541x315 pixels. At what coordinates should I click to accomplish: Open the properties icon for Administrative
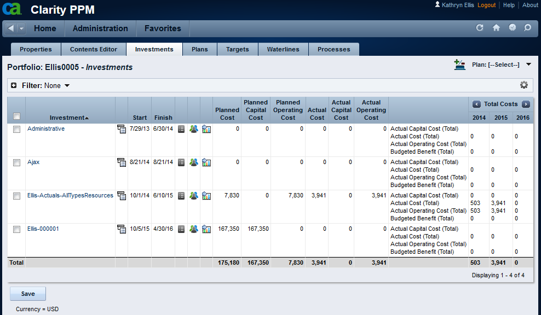point(181,129)
